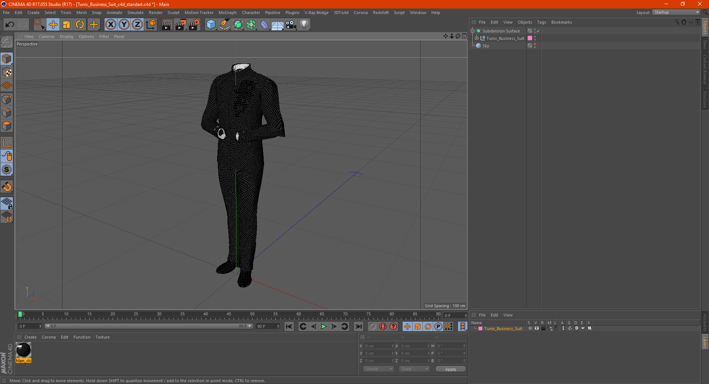
Task: Switch to Points mode icon
Action: tap(7, 99)
